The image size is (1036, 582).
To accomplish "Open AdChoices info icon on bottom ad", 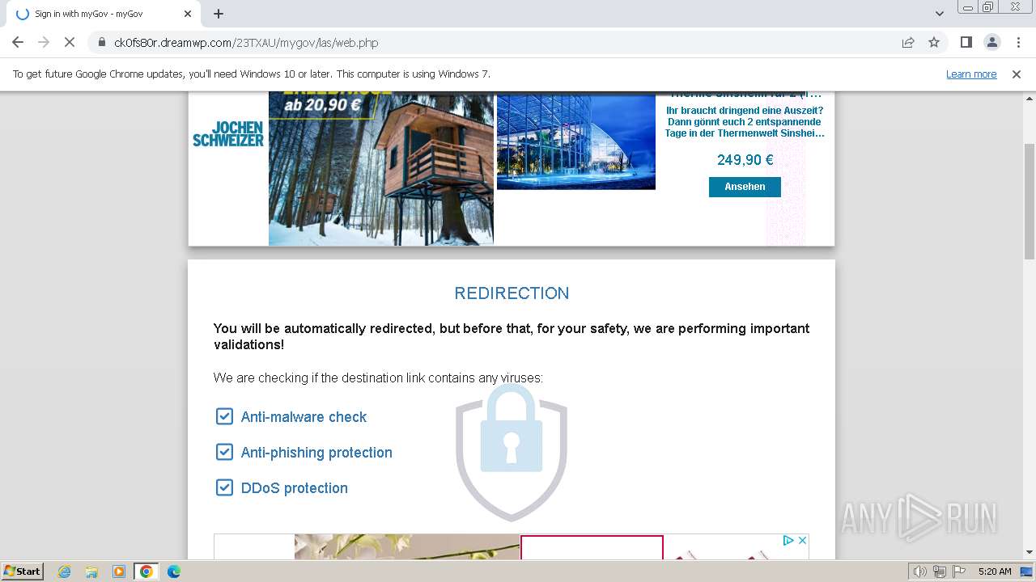I will pos(788,541).
